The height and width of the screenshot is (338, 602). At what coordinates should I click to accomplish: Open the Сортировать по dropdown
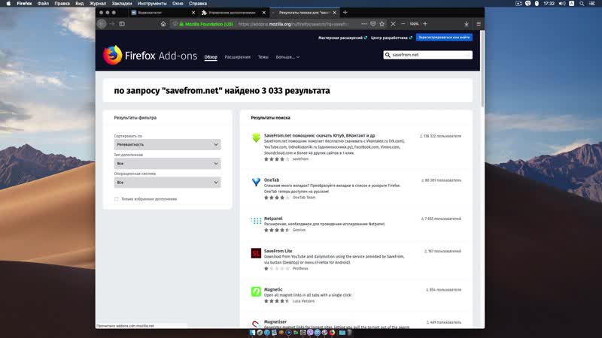(167, 144)
